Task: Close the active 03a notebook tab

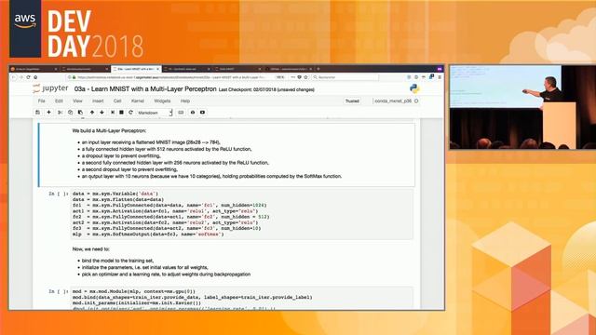Action: [x=157, y=69]
